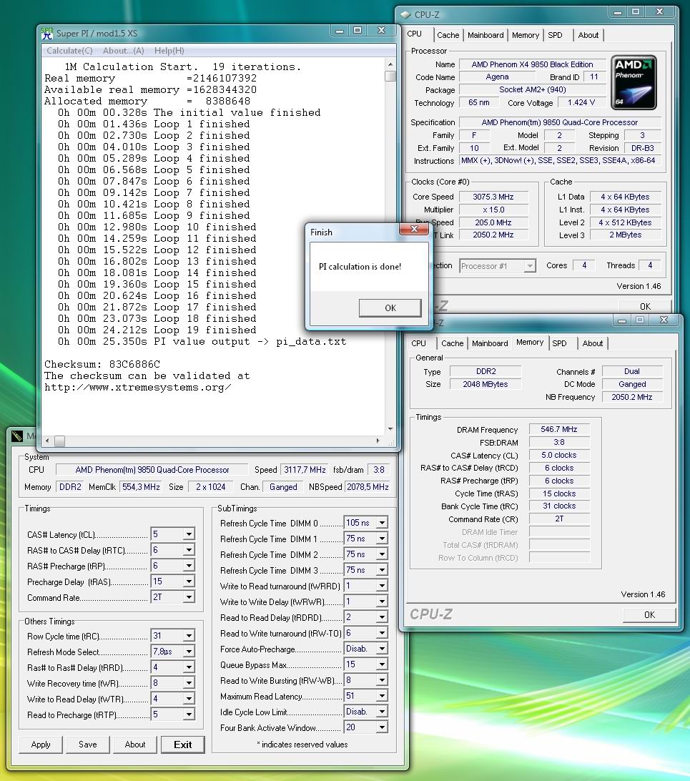Expand Refresh Cycle Time DIMM 1 dropdown
The width and height of the screenshot is (690, 781).
(x=382, y=539)
